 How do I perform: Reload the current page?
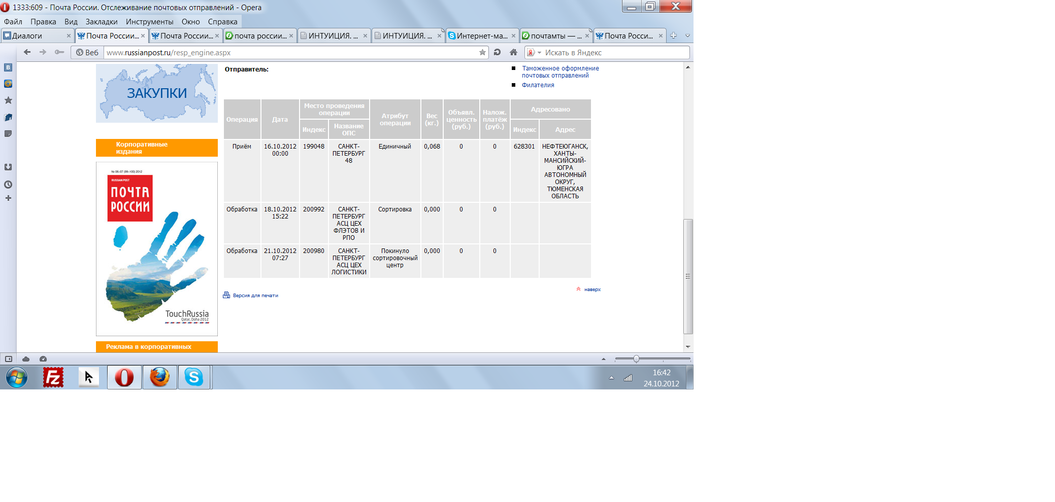click(x=498, y=52)
